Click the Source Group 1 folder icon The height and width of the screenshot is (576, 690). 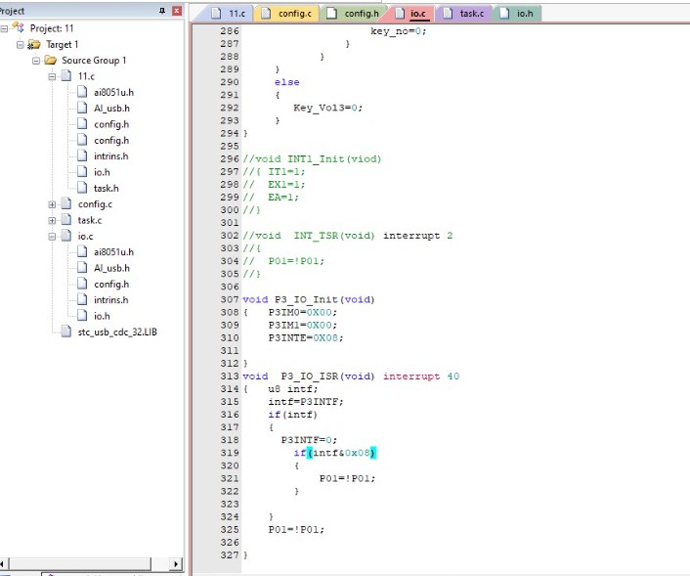pyautogui.click(x=50, y=60)
